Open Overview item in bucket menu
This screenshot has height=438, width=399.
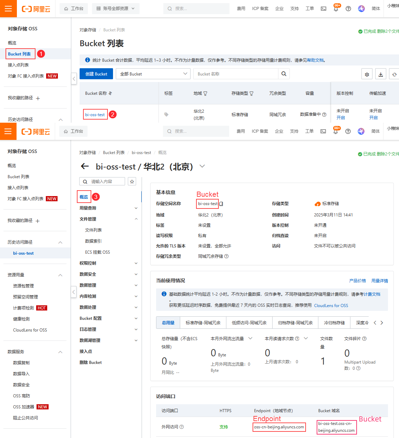[x=84, y=197]
